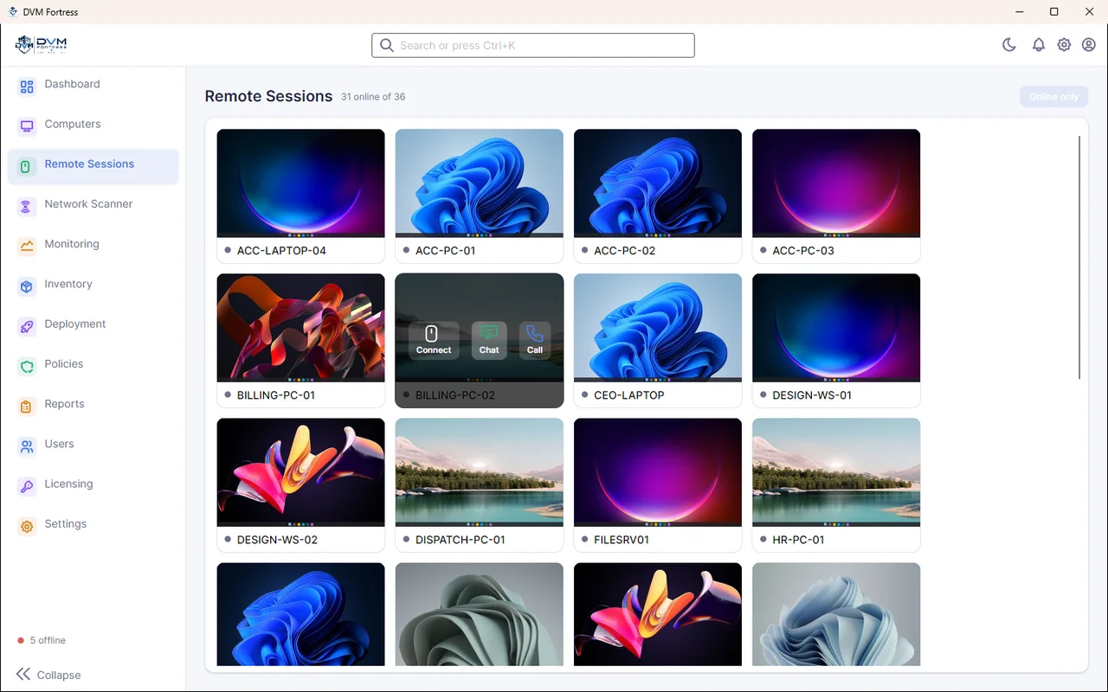The width and height of the screenshot is (1108, 692).
Task: Call BILLING-PC-02
Action: pos(535,340)
